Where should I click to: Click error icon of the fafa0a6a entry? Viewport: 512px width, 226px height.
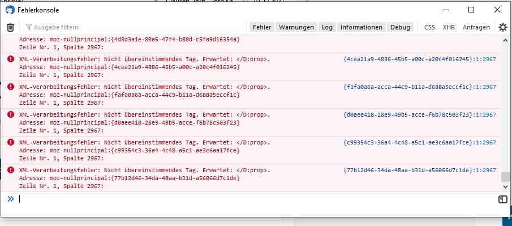coord(11,87)
